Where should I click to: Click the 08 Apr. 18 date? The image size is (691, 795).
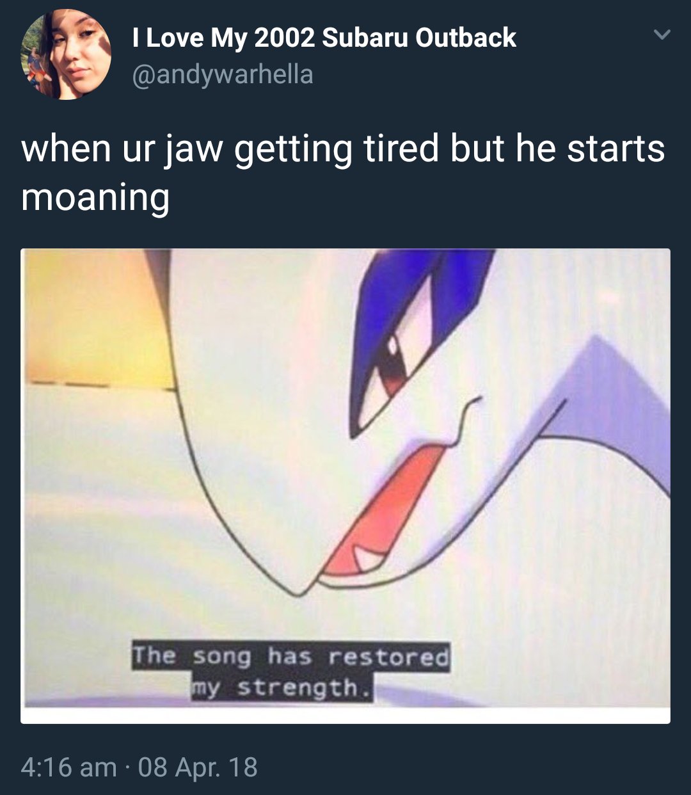tap(198, 767)
